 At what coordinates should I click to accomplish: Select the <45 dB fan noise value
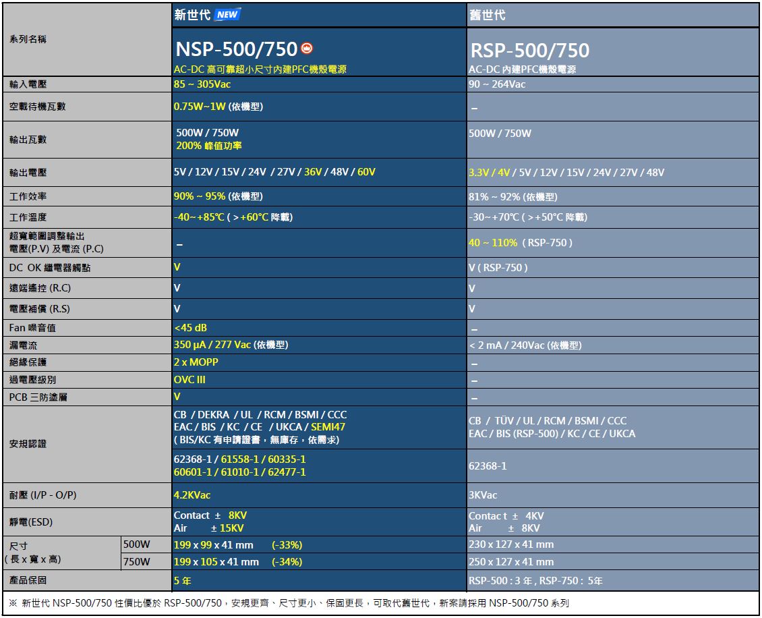191,328
